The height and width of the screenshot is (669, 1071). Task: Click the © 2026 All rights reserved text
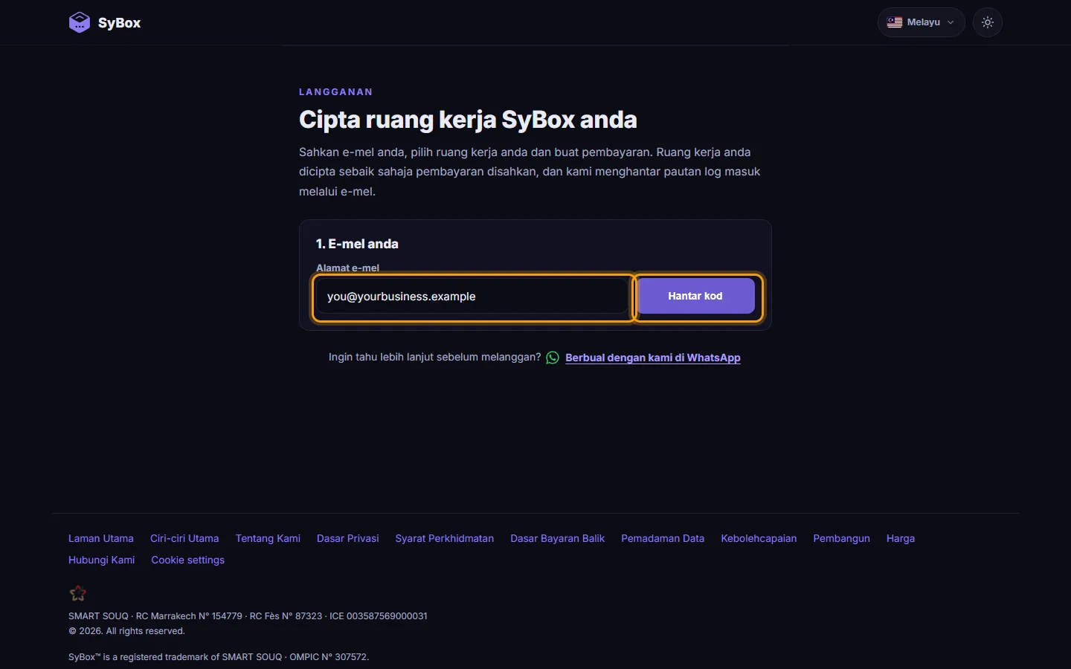click(126, 631)
